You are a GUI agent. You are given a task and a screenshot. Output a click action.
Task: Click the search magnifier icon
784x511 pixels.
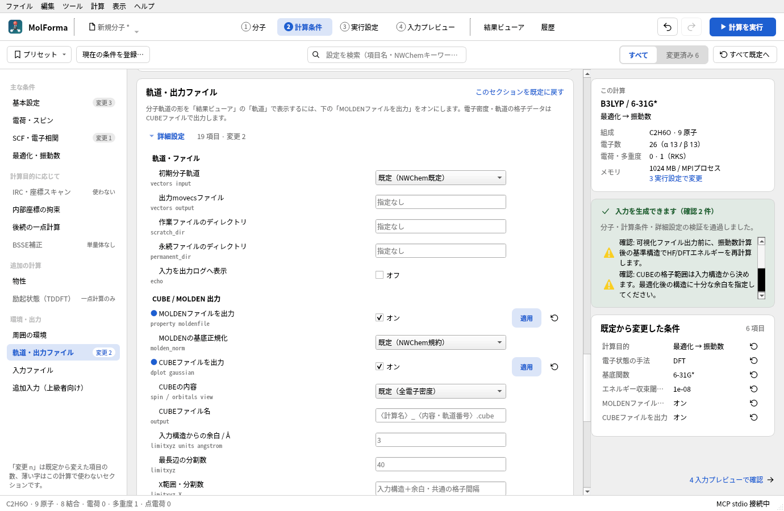pos(316,55)
